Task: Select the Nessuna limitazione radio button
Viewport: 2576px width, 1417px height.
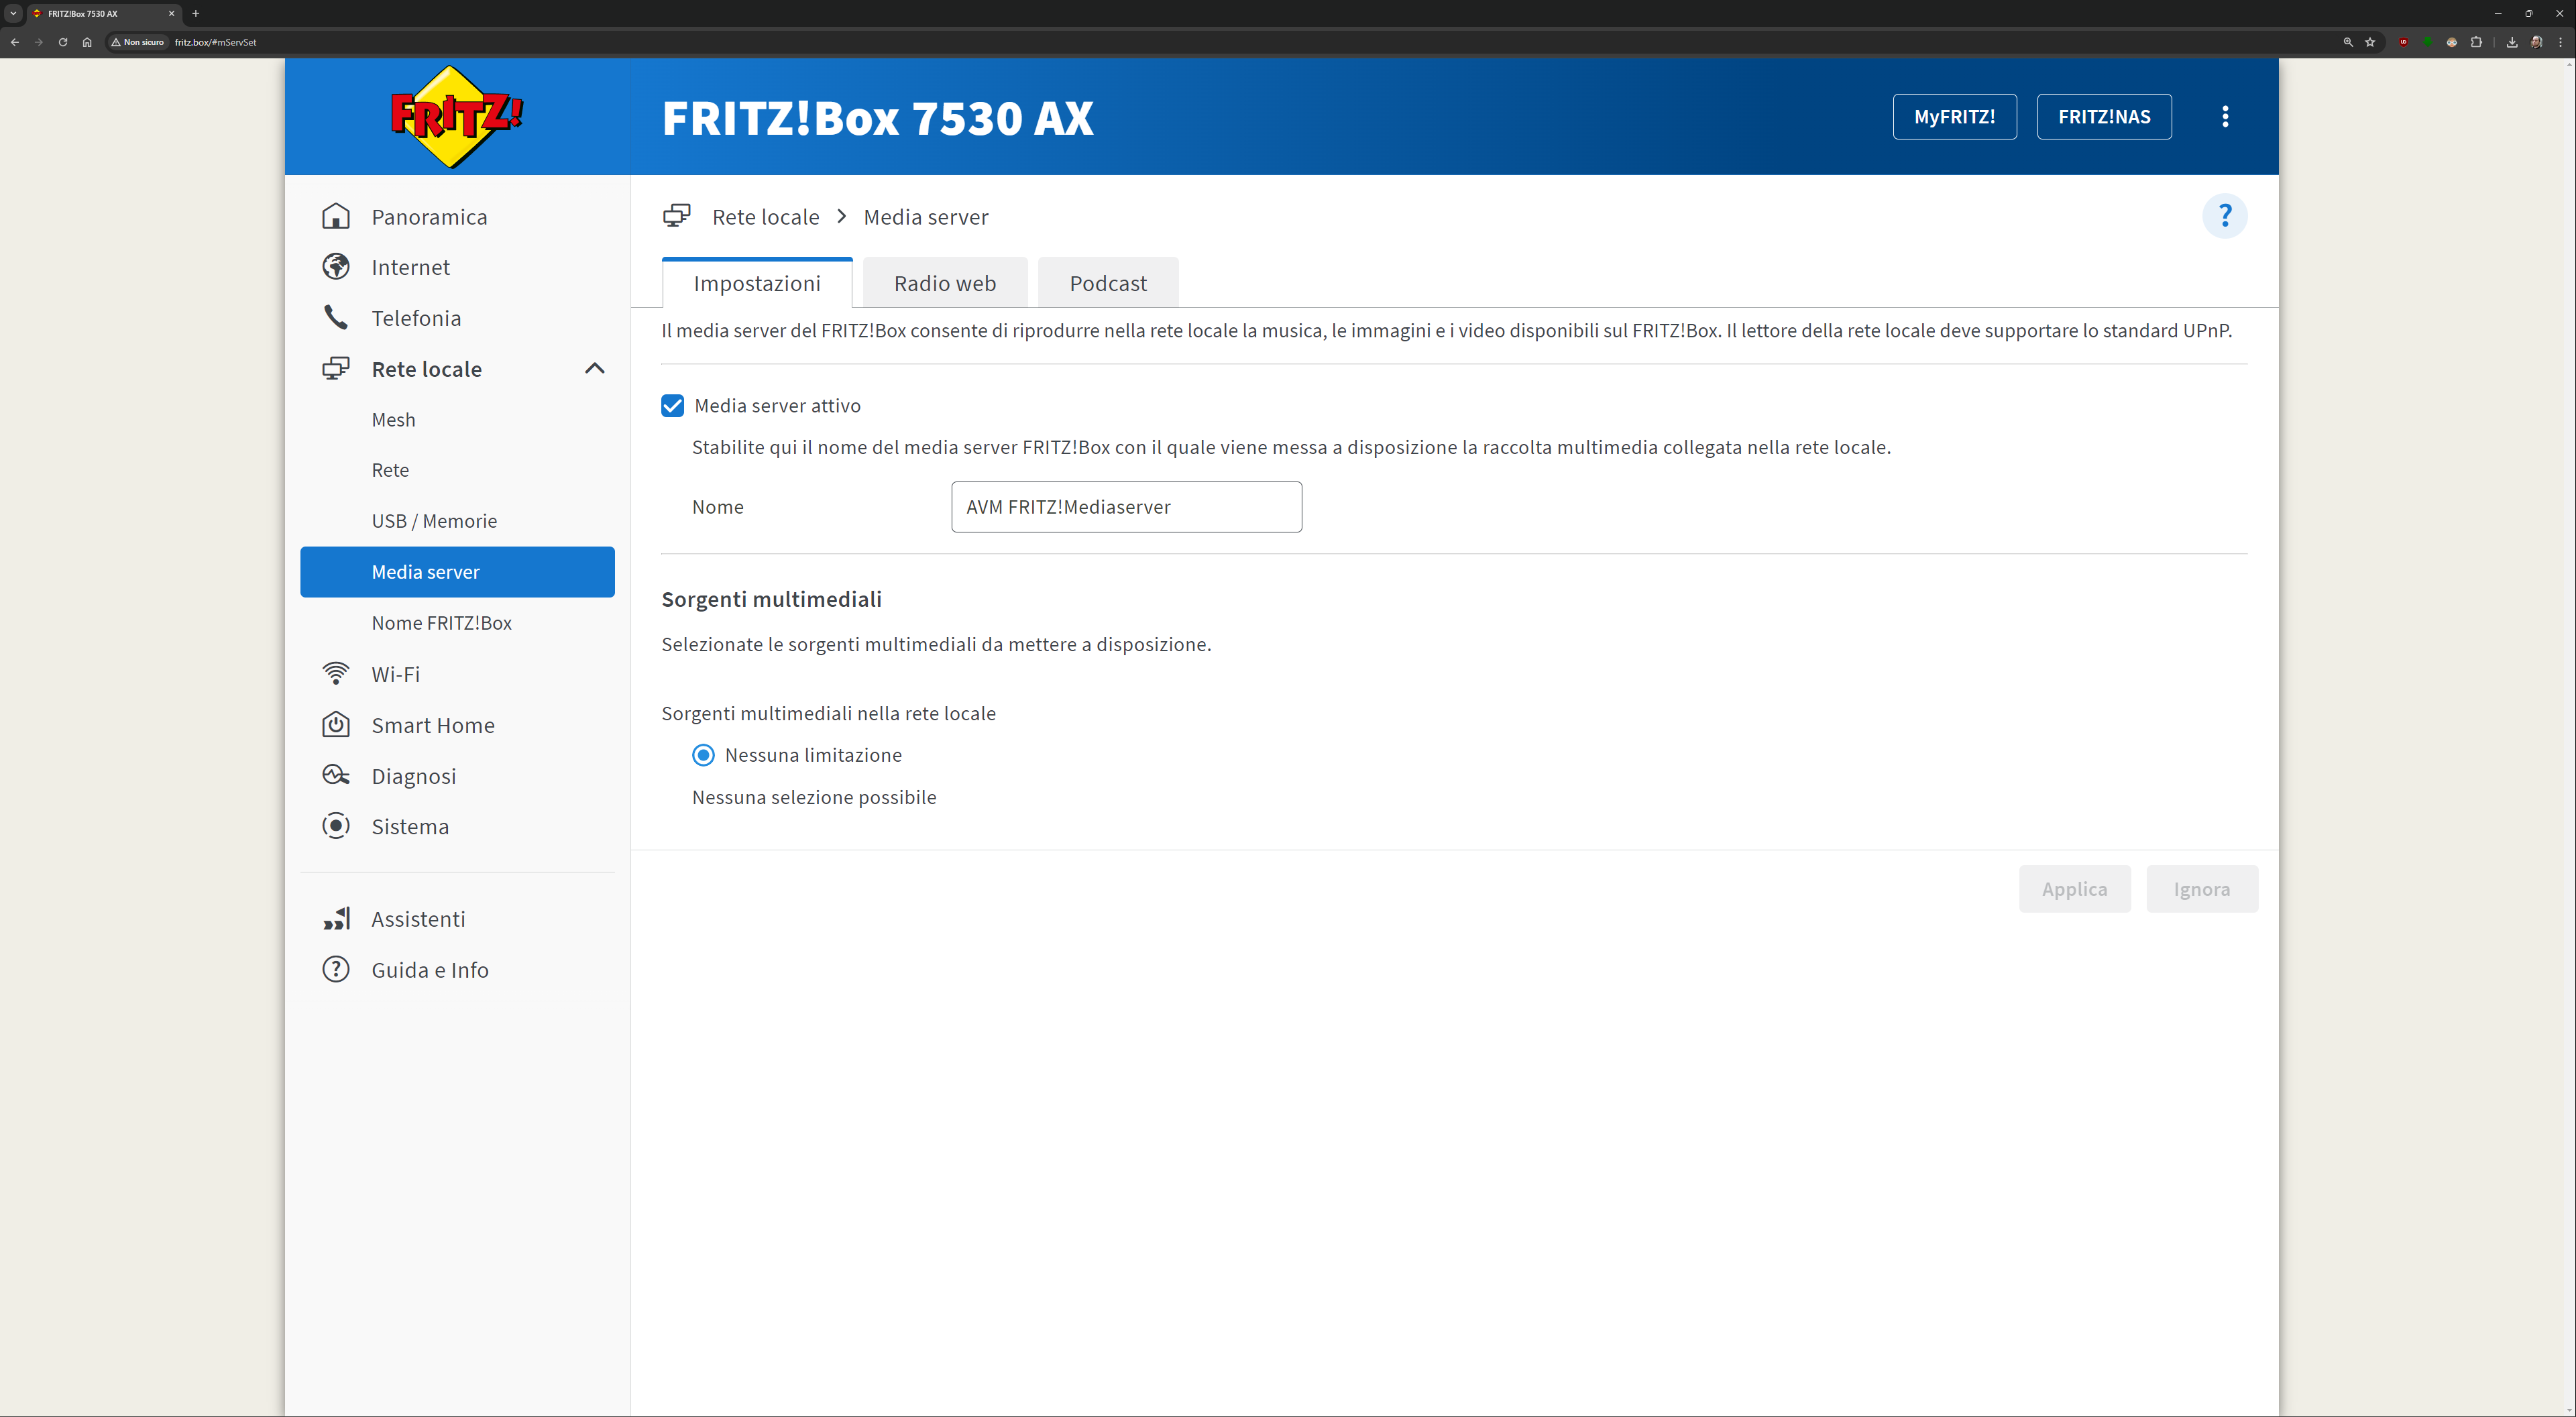Action: (x=703, y=755)
